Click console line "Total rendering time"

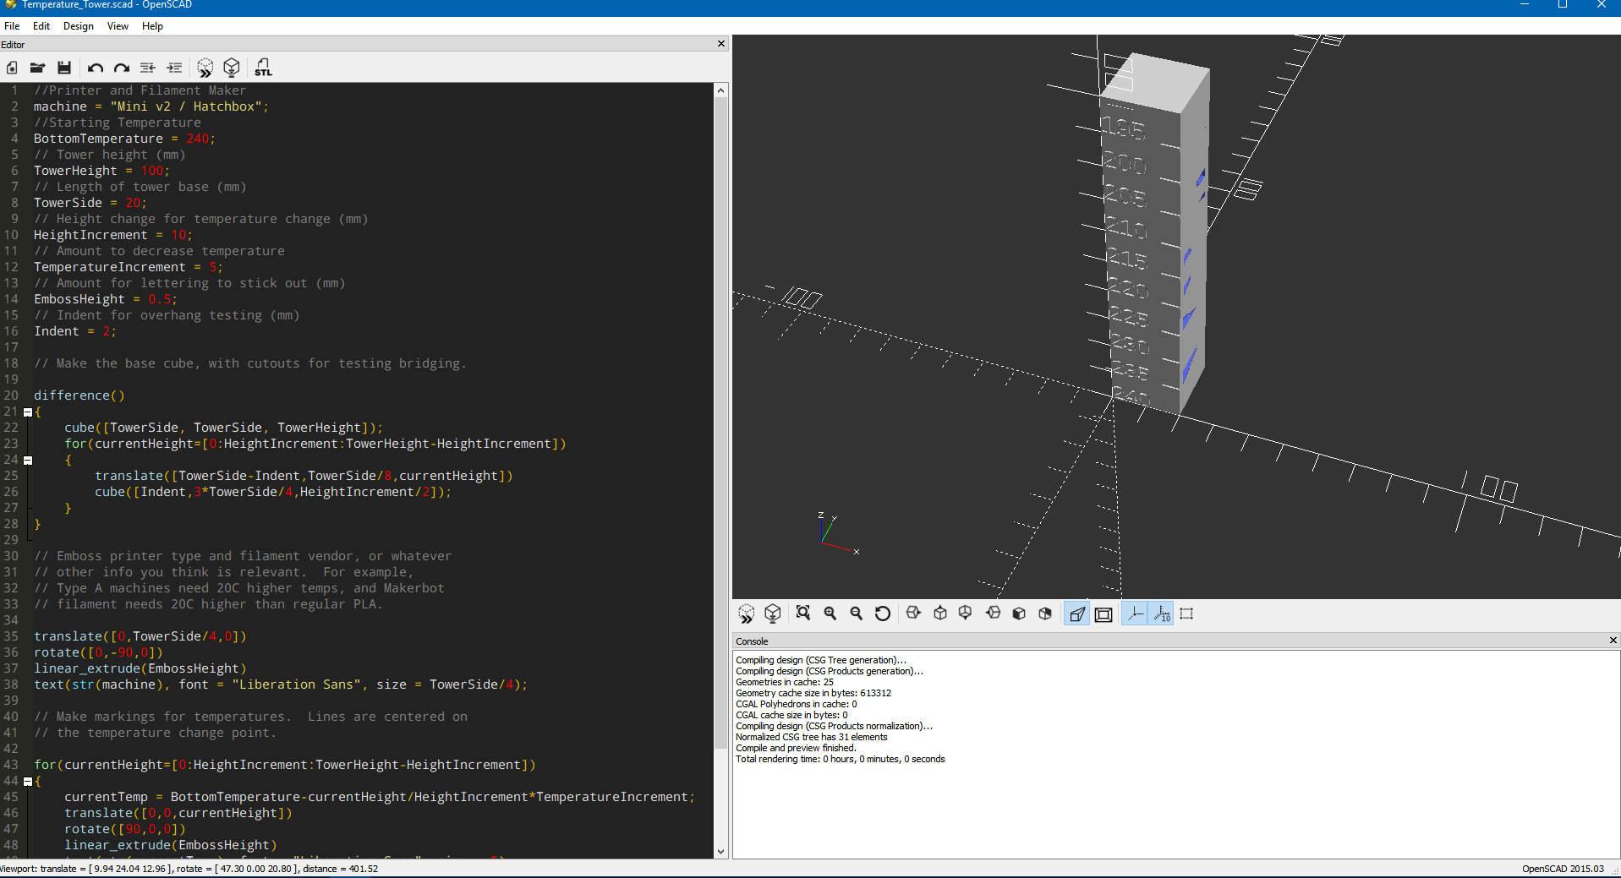(841, 759)
